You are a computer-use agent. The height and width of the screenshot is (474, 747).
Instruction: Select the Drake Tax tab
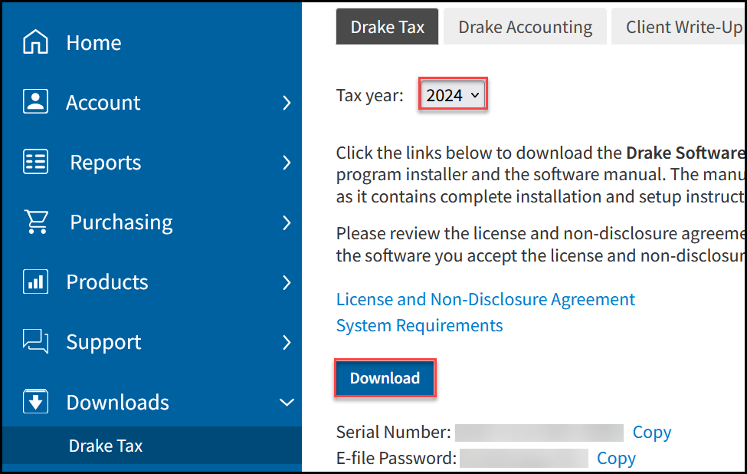[388, 27]
